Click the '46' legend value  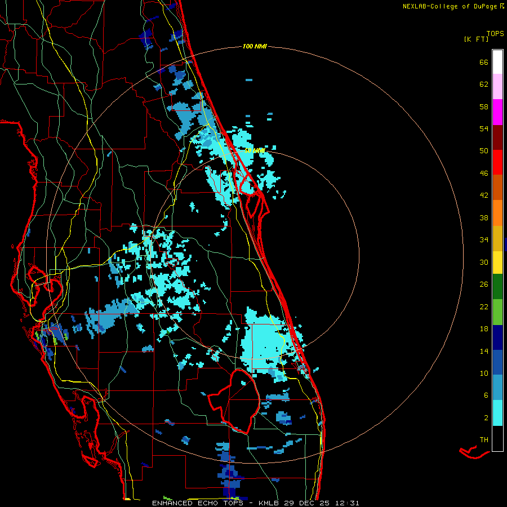coord(484,173)
